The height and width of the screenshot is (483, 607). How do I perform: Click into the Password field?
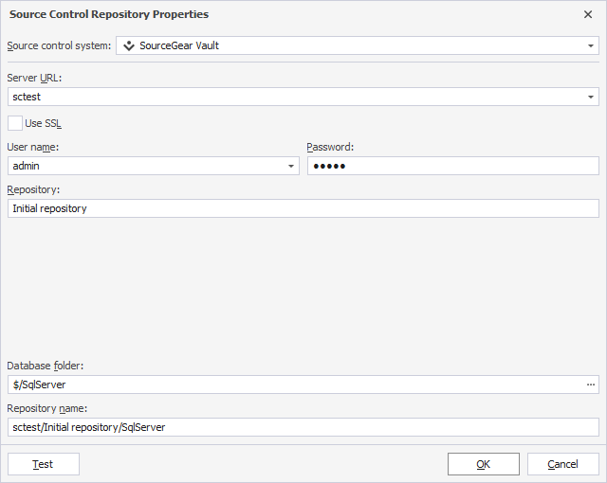coord(453,166)
